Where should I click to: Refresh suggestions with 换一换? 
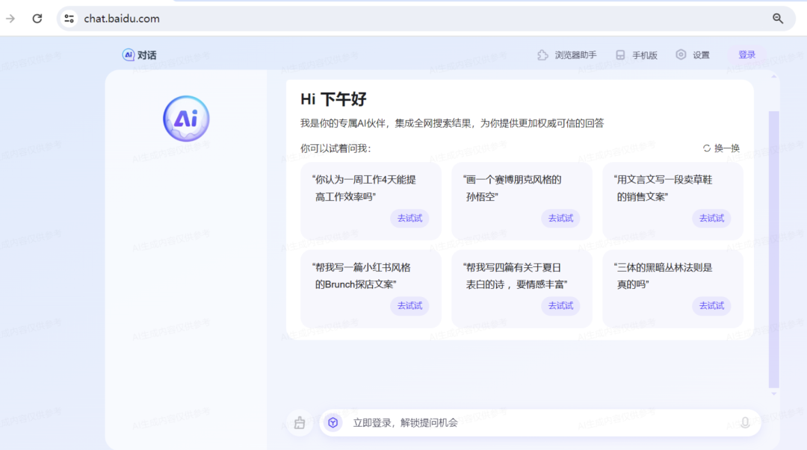point(721,149)
